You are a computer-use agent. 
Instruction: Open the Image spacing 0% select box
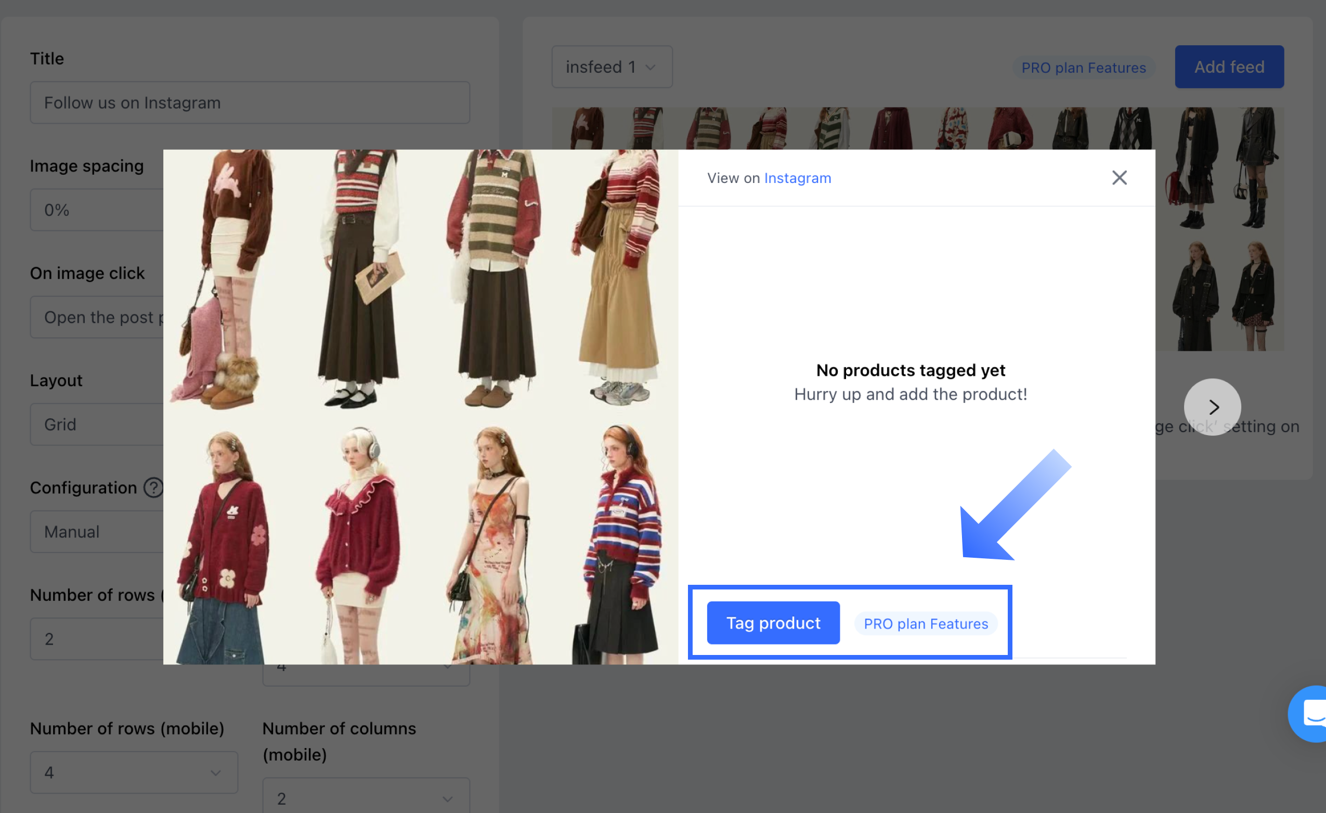coord(97,210)
